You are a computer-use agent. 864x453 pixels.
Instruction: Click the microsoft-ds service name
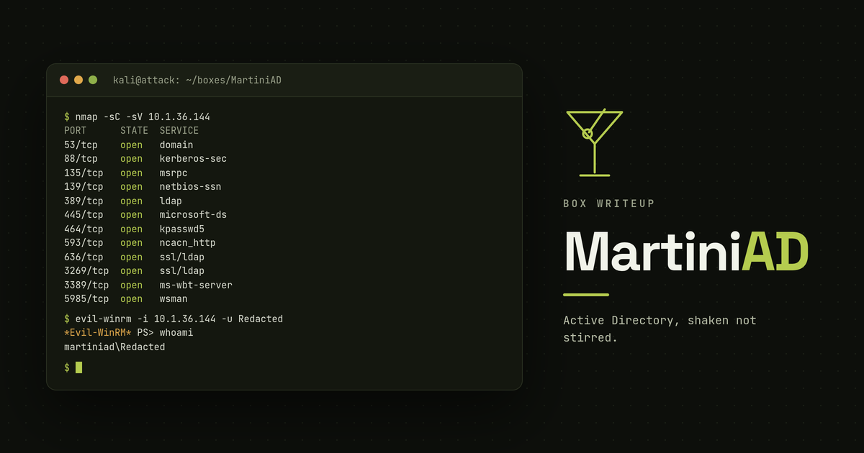[193, 215]
